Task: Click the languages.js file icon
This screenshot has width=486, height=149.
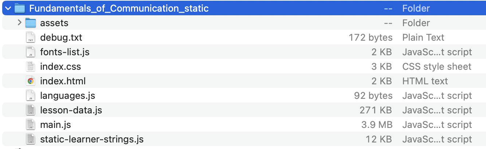Action: pos(31,96)
